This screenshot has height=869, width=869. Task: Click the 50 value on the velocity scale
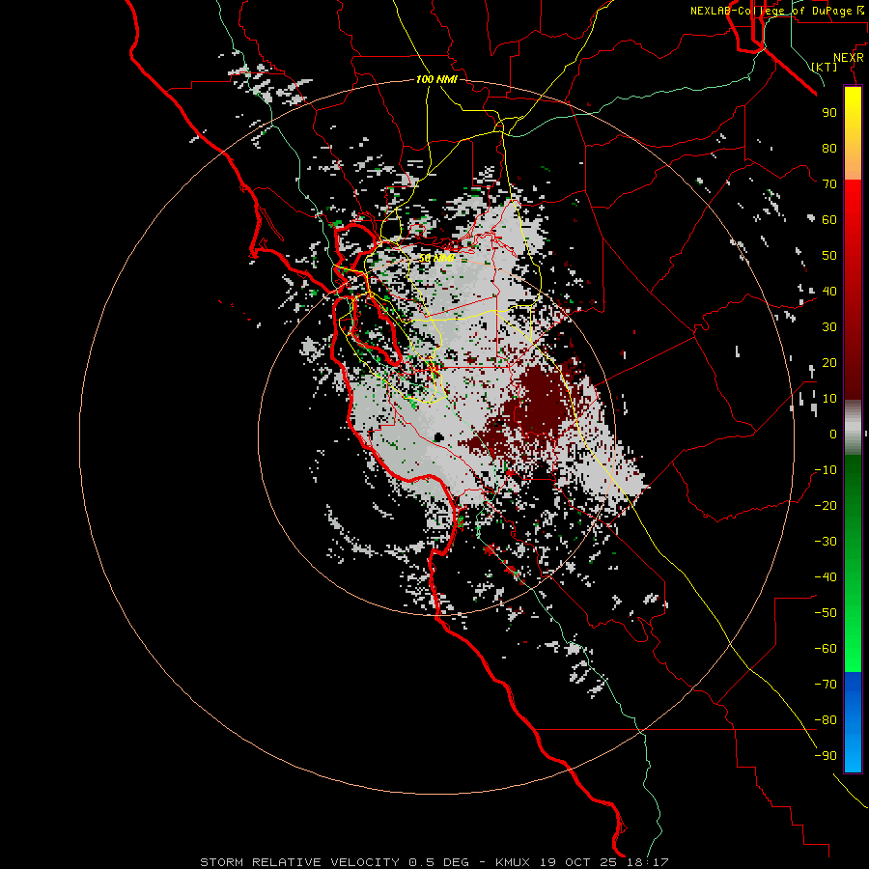829,256
